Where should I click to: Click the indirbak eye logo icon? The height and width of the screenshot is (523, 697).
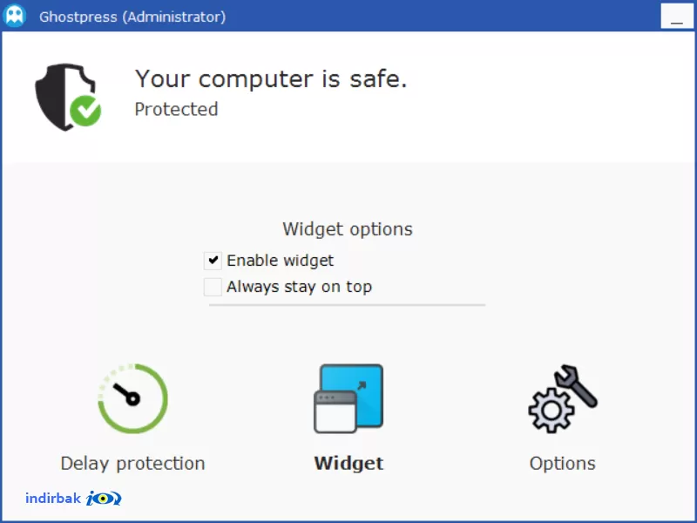tap(104, 498)
